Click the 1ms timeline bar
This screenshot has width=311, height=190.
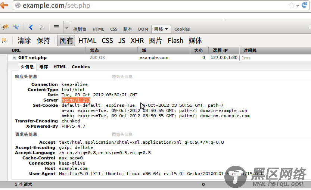pos(246,58)
